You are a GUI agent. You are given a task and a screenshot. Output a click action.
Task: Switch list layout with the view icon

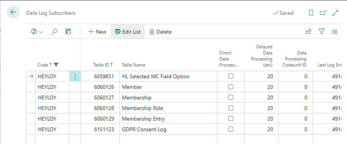pyautogui.click(x=334, y=32)
